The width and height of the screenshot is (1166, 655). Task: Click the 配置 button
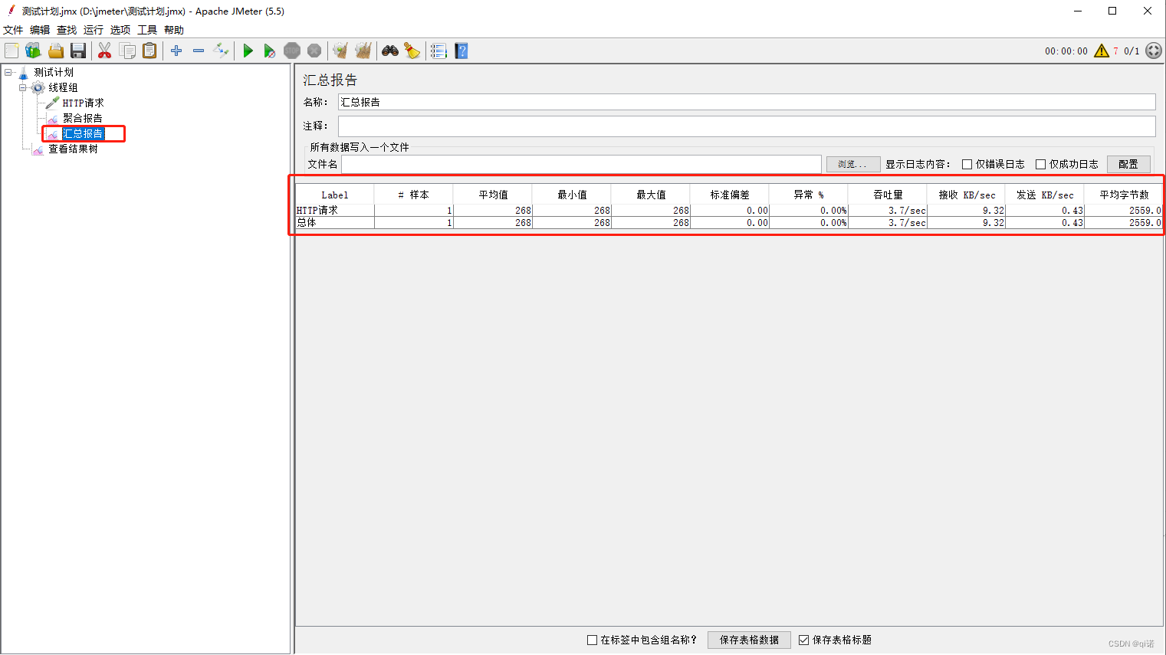coord(1128,164)
